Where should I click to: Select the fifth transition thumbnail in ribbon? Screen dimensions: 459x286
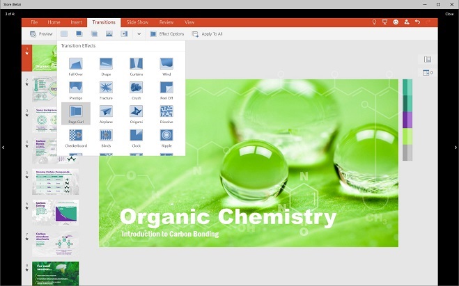(124, 34)
